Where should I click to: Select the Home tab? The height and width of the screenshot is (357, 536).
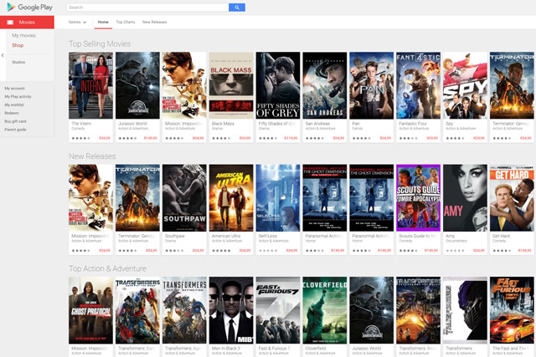[103, 22]
